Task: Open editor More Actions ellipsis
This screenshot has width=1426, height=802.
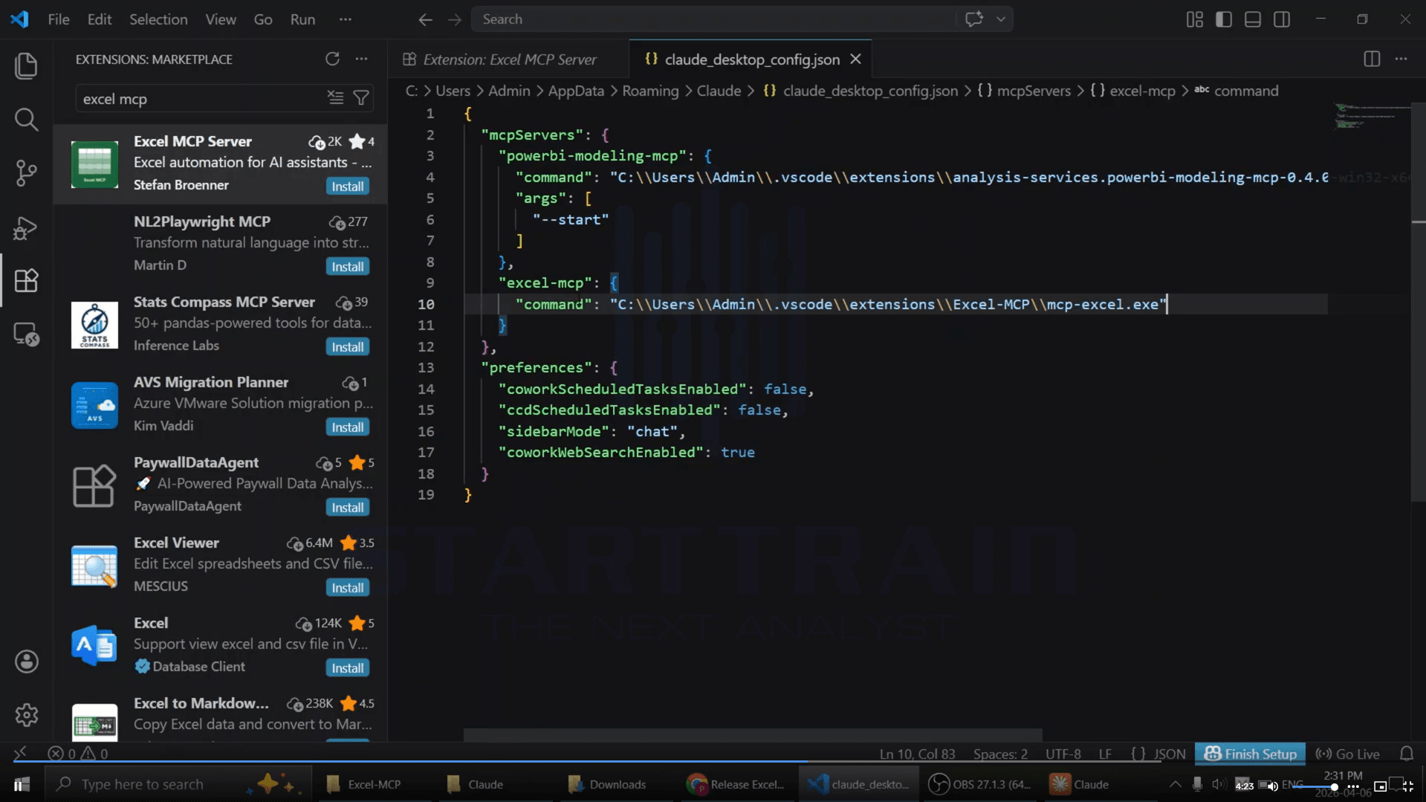Action: click(x=1401, y=59)
